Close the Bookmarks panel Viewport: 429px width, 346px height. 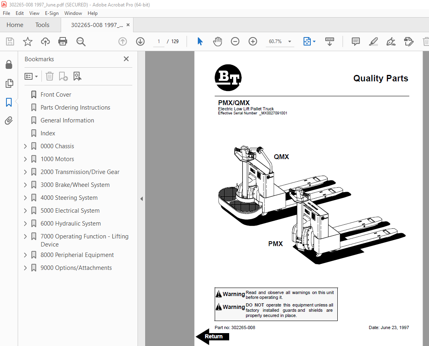click(x=126, y=59)
